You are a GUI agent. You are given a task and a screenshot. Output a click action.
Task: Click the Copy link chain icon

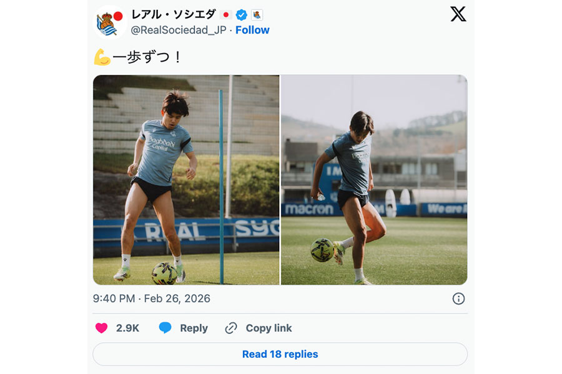click(x=232, y=327)
